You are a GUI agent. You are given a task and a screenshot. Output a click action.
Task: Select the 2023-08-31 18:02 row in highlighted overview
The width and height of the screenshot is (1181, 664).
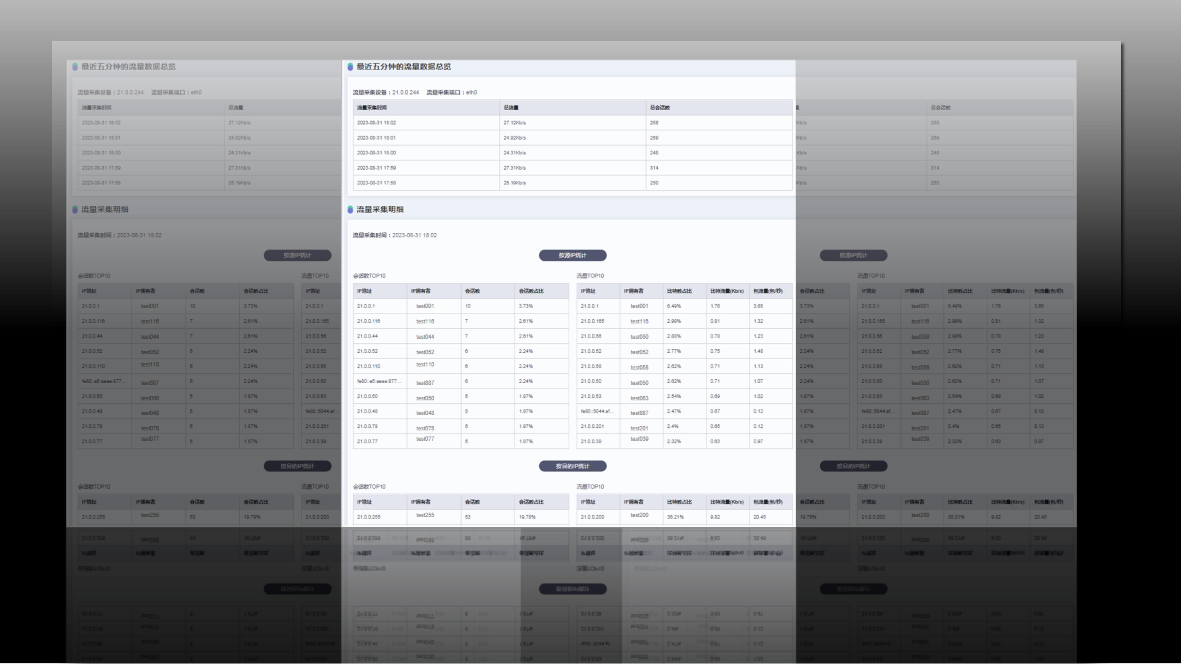coord(376,123)
